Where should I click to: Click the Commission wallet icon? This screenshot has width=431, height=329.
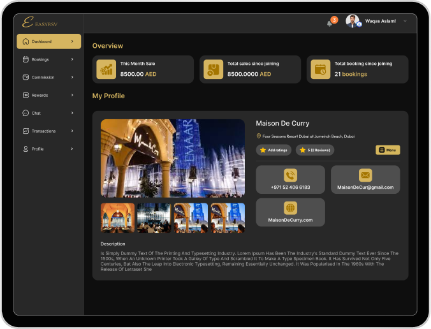click(x=26, y=77)
